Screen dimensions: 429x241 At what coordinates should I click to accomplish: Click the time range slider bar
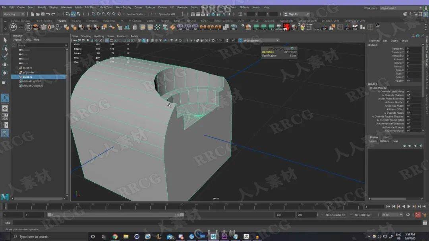point(116,215)
